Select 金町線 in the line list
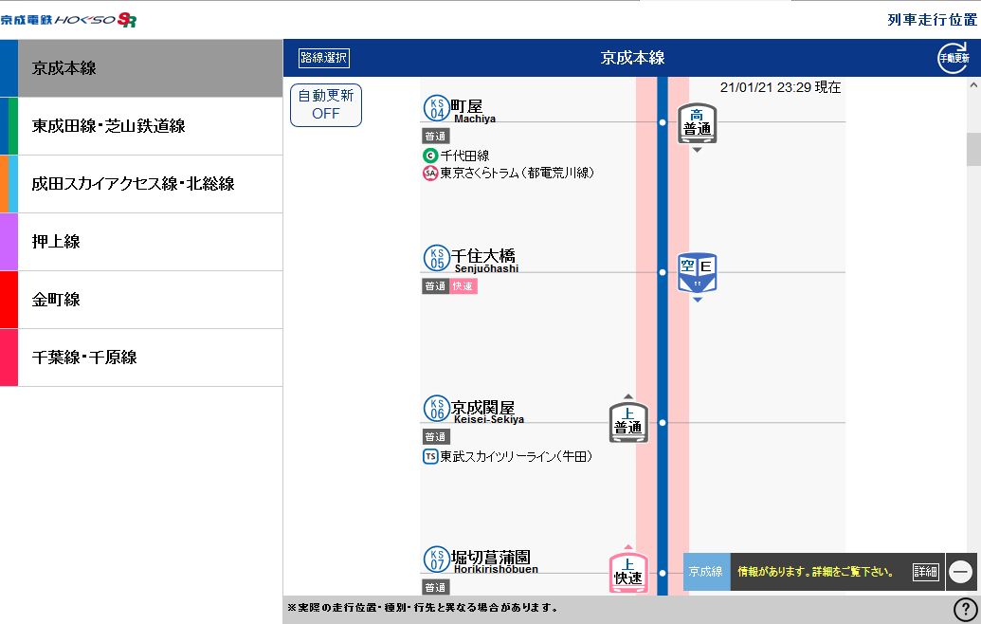 click(141, 300)
